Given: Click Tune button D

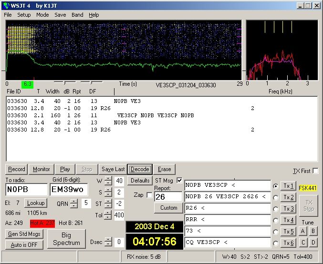Looking at the screenshot, I should pos(313,243).
